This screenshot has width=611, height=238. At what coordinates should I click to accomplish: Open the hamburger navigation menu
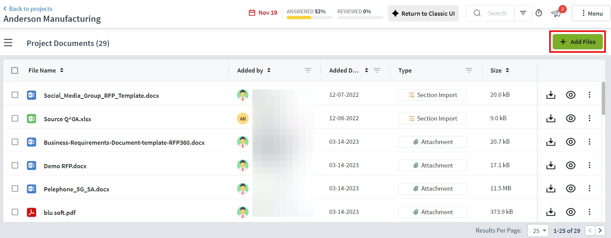point(8,43)
